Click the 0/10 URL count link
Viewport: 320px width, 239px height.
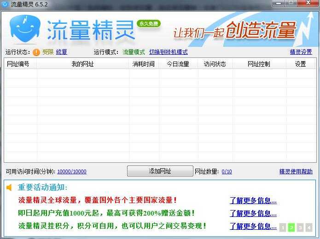227,171
